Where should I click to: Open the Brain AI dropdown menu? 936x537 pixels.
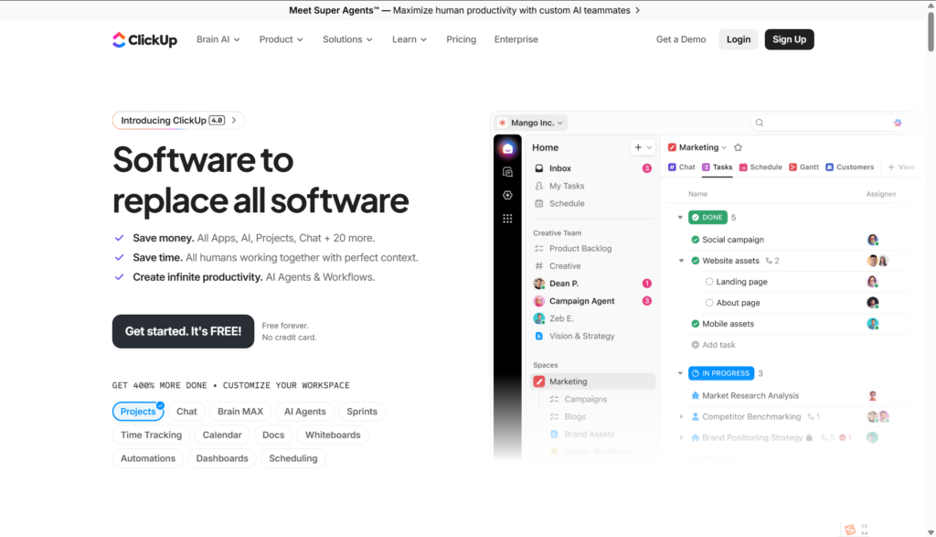click(x=218, y=39)
